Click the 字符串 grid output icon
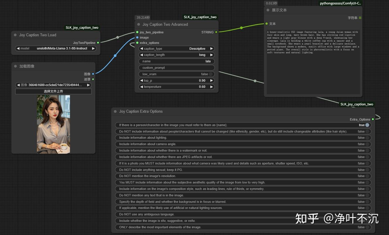 (x=360, y=18)
